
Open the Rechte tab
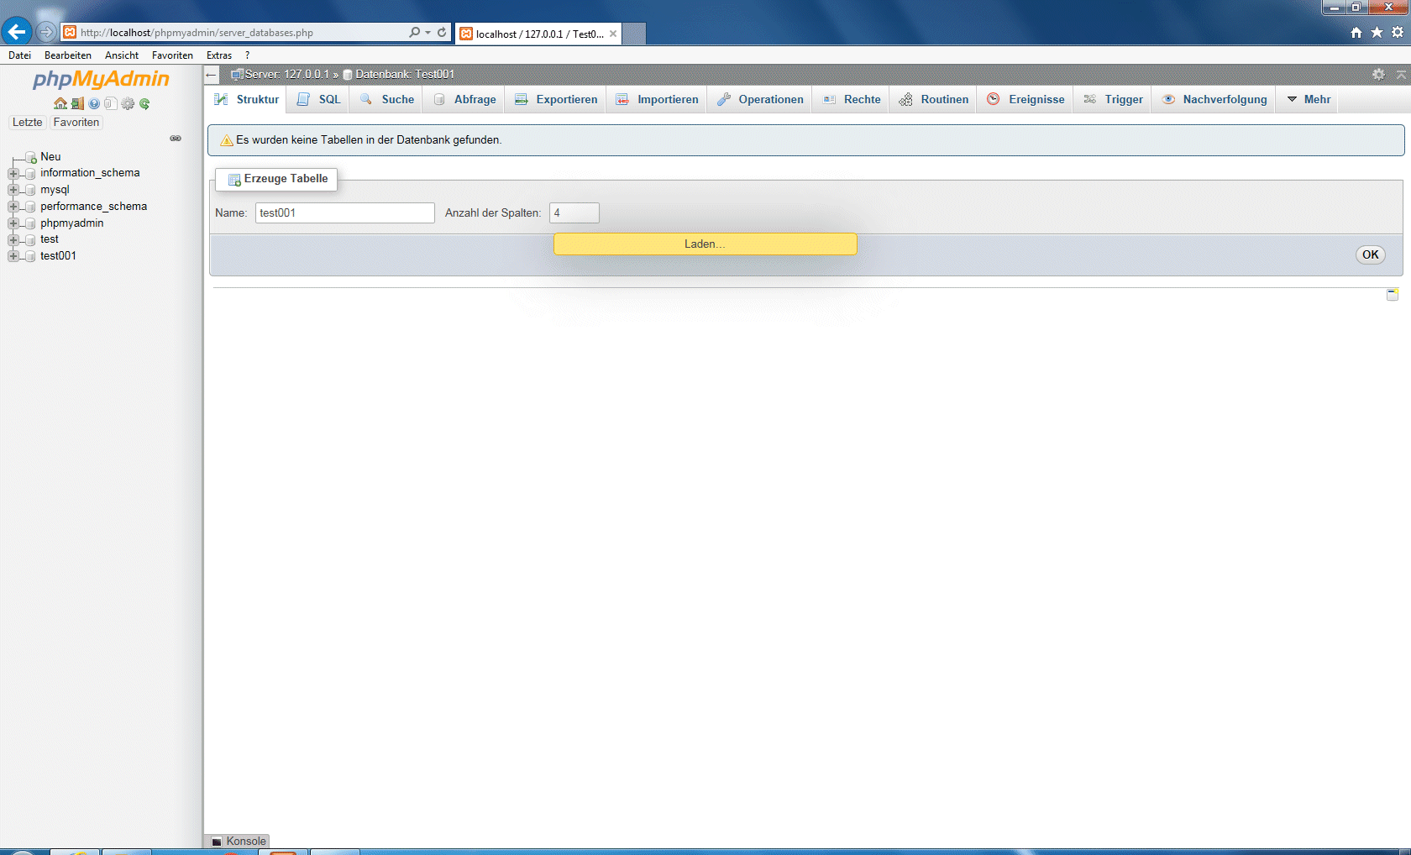tap(852, 99)
